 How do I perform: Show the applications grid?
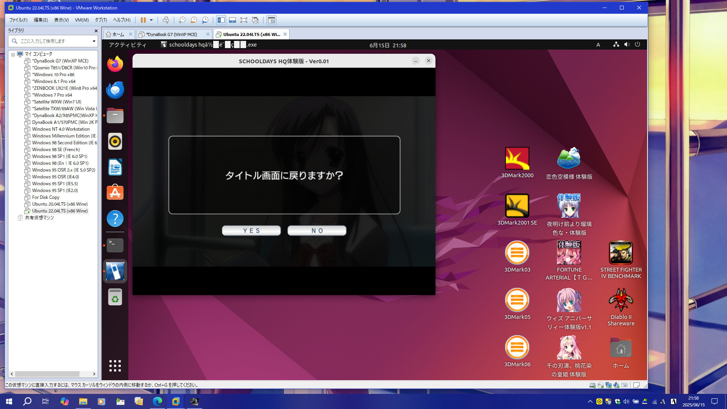point(115,366)
